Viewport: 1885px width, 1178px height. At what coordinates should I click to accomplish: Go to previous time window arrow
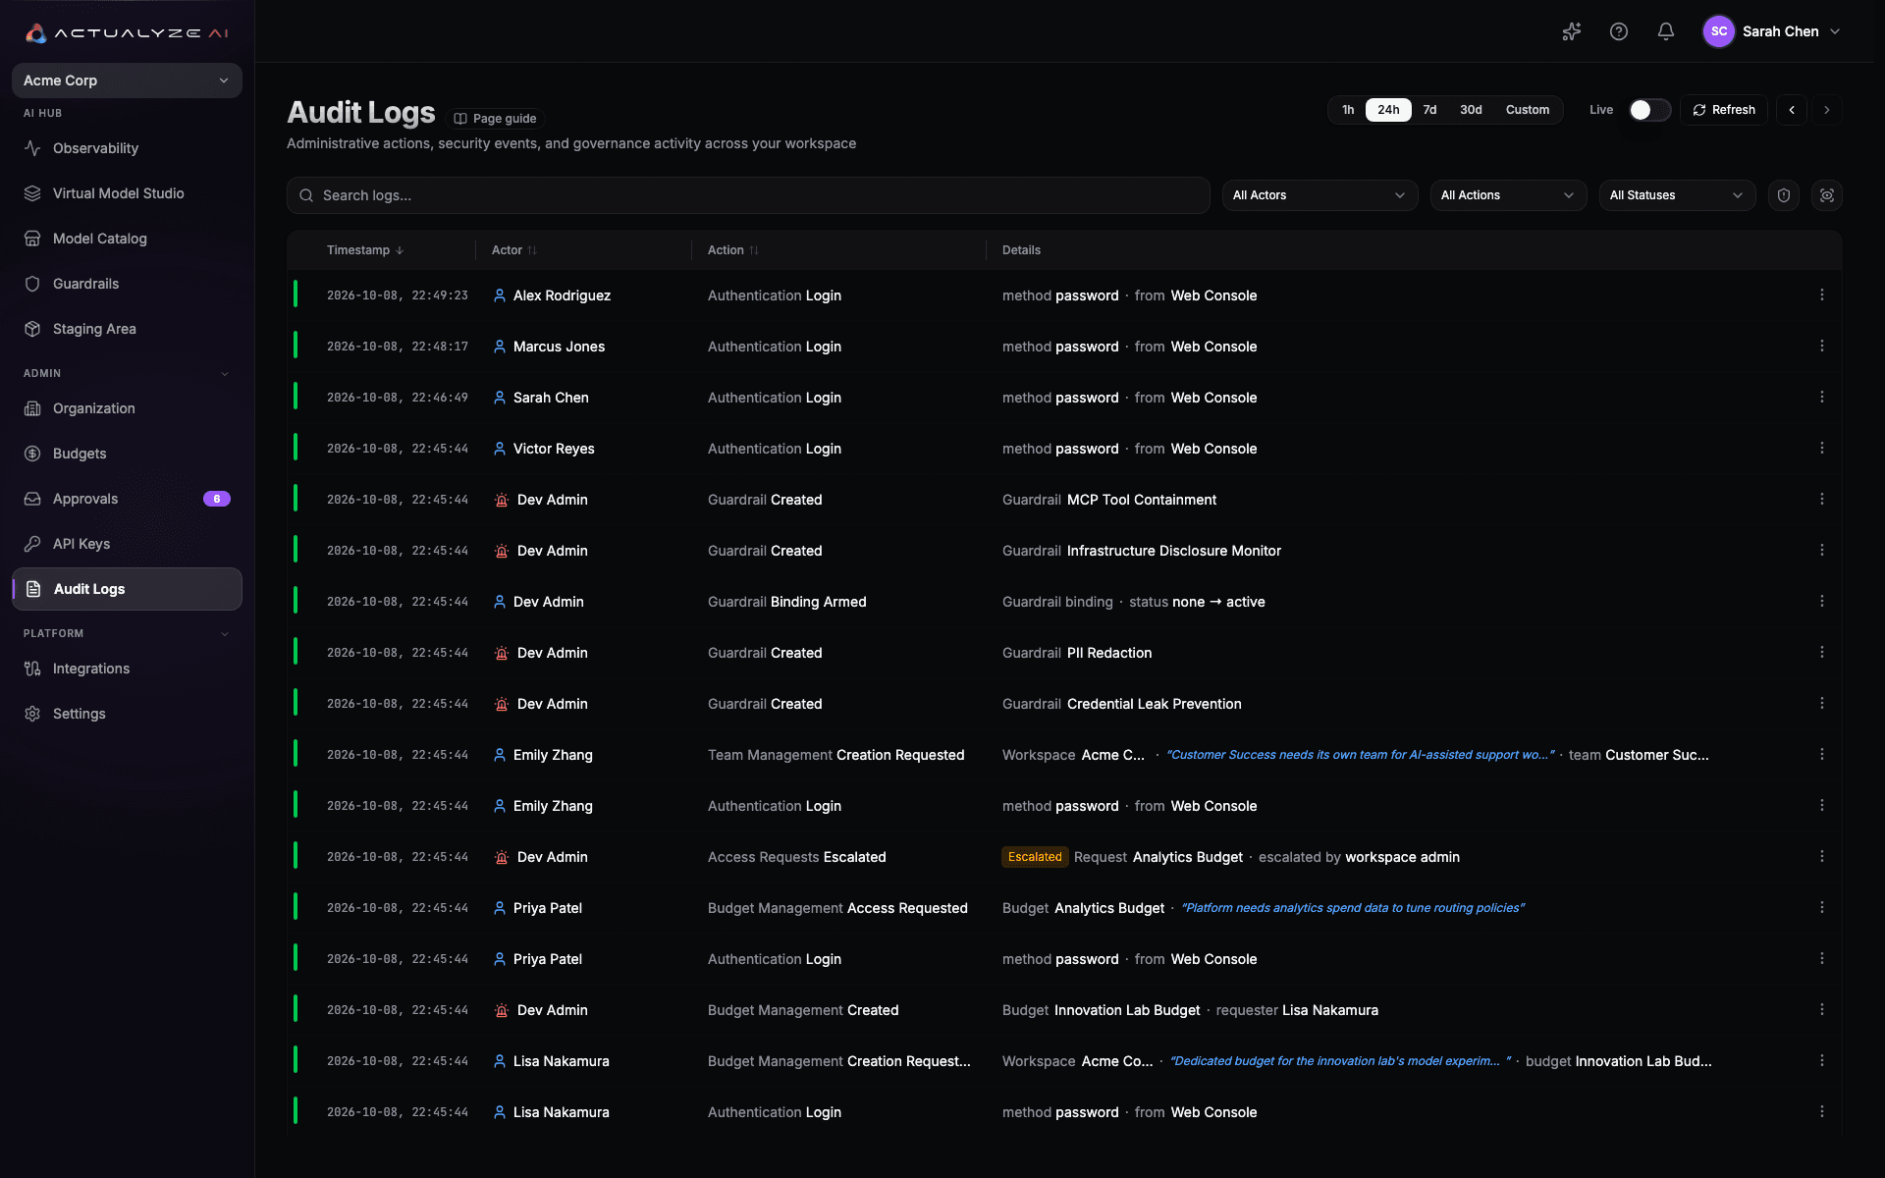[x=1792, y=110]
